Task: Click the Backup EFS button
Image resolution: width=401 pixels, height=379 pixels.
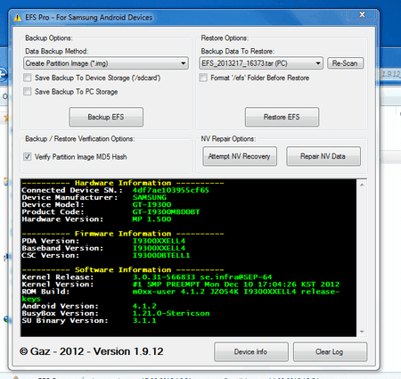Action: click(106, 117)
